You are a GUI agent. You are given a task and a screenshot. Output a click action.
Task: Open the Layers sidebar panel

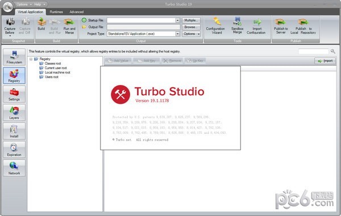coord(14,113)
